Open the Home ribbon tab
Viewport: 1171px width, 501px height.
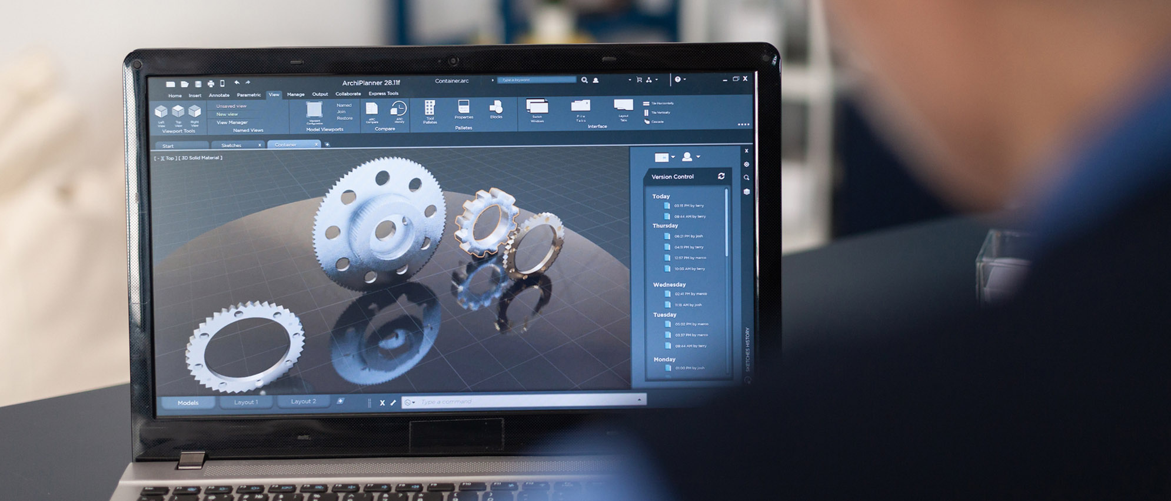(x=175, y=96)
